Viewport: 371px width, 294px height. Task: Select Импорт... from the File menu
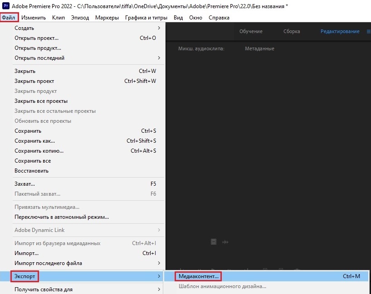tap(26, 253)
